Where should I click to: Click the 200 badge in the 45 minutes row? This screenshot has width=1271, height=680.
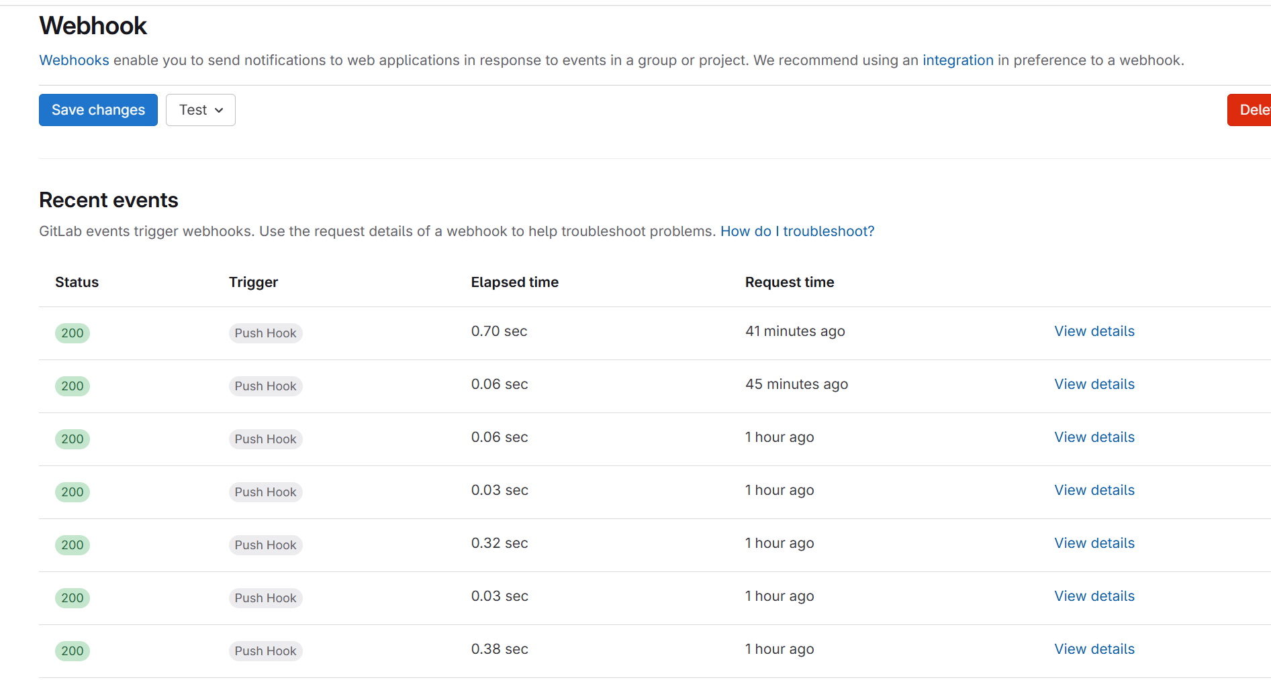click(x=73, y=386)
